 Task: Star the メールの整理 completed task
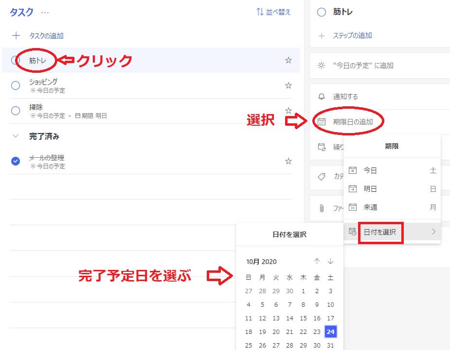click(x=288, y=161)
